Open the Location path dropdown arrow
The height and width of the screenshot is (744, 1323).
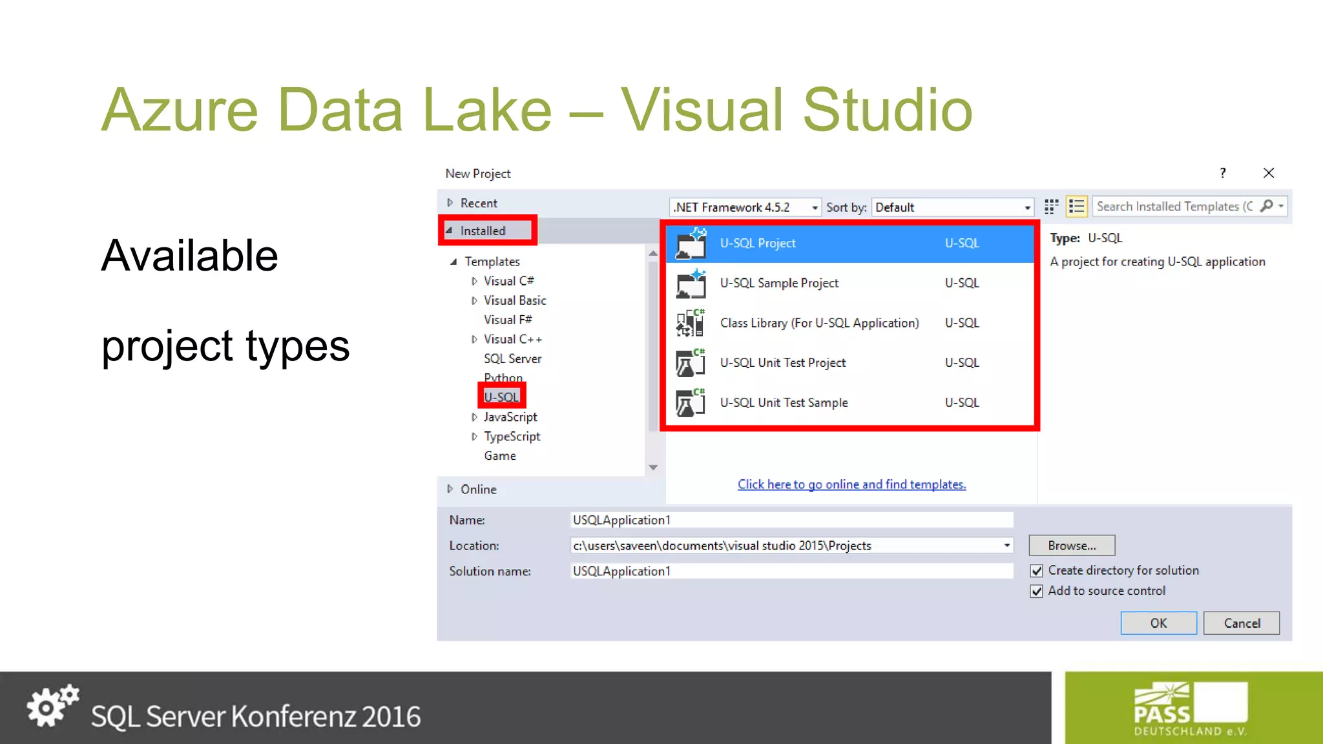pyautogui.click(x=1006, y=546)
